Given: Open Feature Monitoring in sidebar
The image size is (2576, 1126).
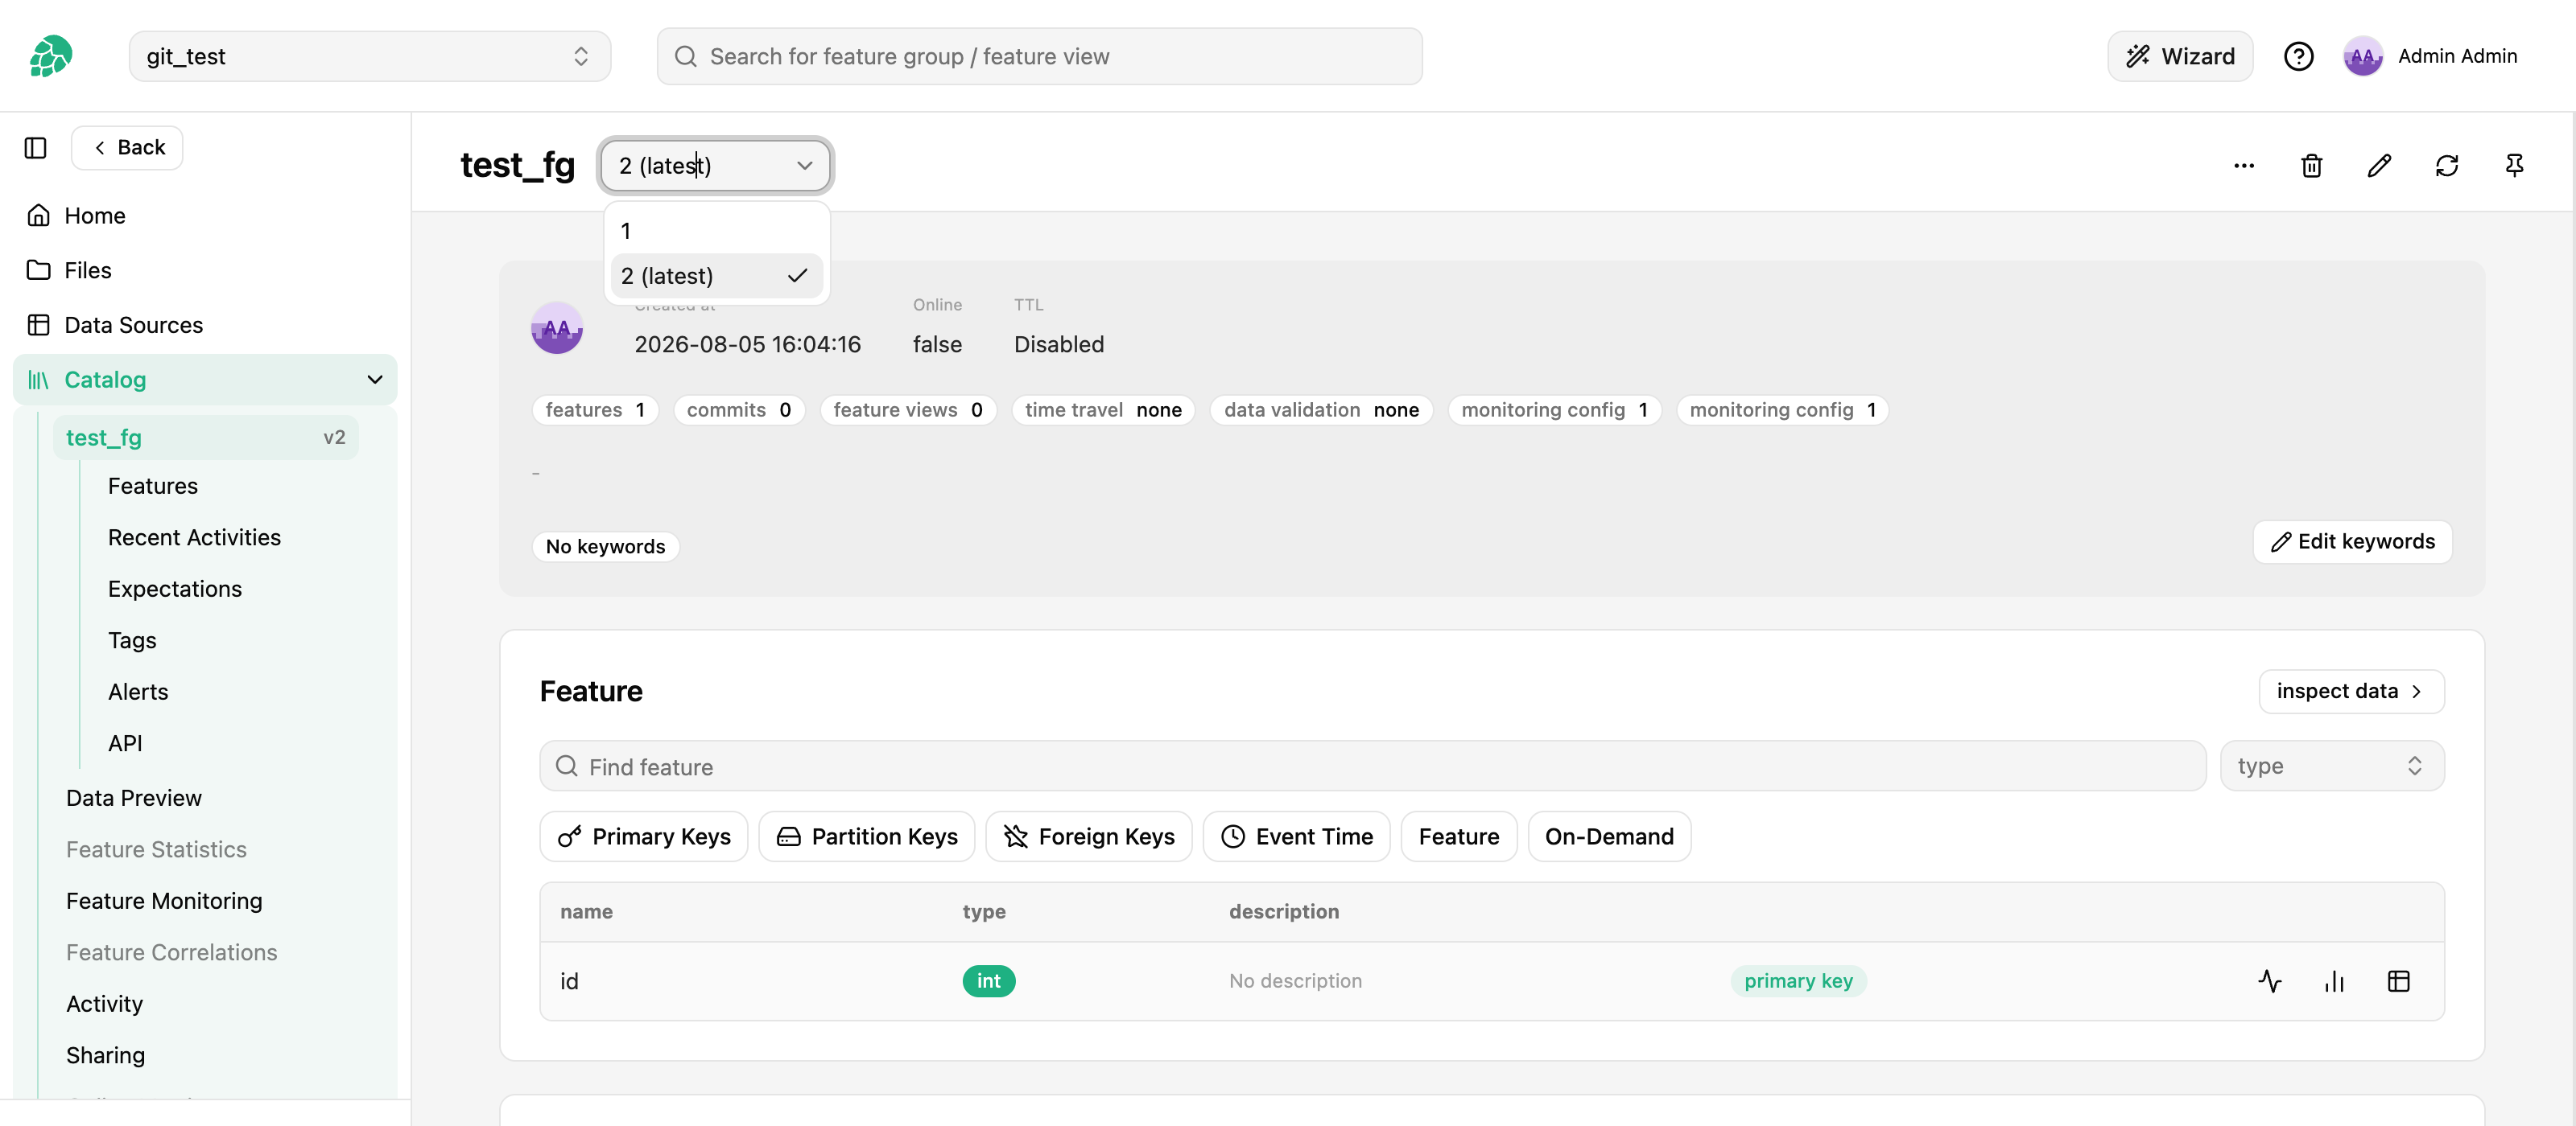Looking at the screenshot, I should pos(164,901).
